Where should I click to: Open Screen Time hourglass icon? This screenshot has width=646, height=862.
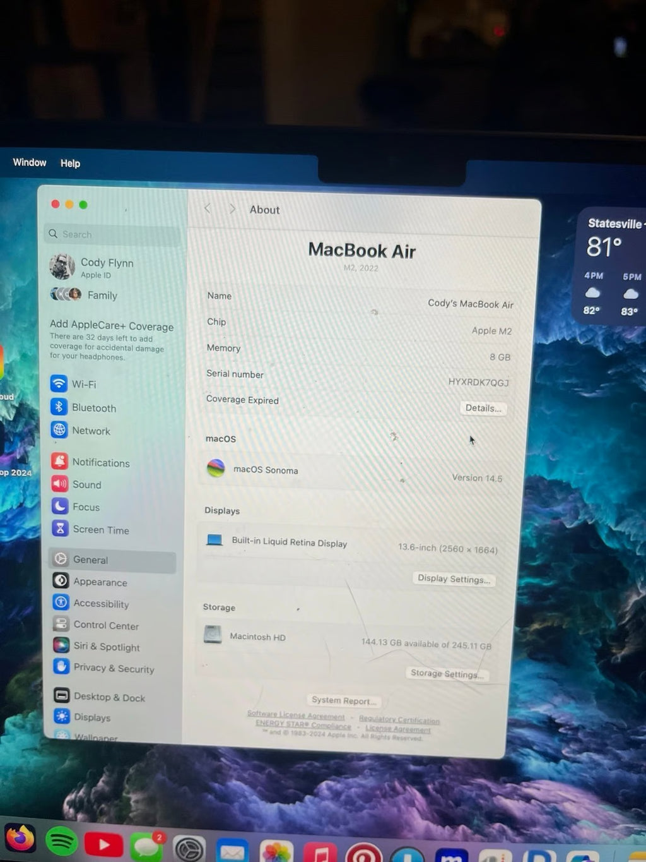(x=59, y=529)
